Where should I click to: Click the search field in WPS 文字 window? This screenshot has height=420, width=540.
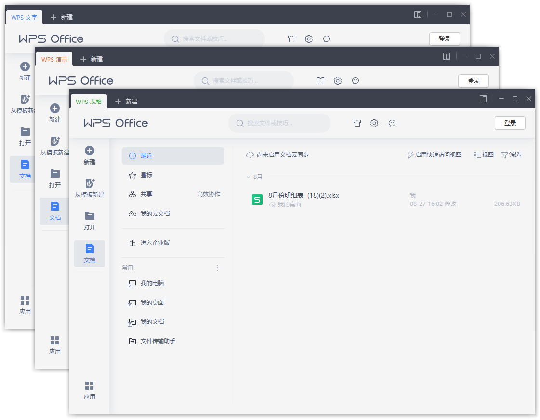tap(214, 39)
